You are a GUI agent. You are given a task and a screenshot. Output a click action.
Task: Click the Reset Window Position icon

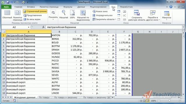click(x=124, y=19)
